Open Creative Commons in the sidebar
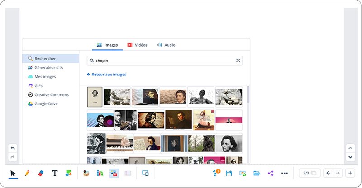 click(x=51, y=95)
